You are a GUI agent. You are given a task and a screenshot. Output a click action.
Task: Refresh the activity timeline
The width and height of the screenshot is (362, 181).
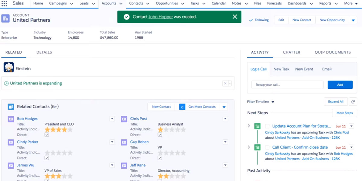point(353,102)
